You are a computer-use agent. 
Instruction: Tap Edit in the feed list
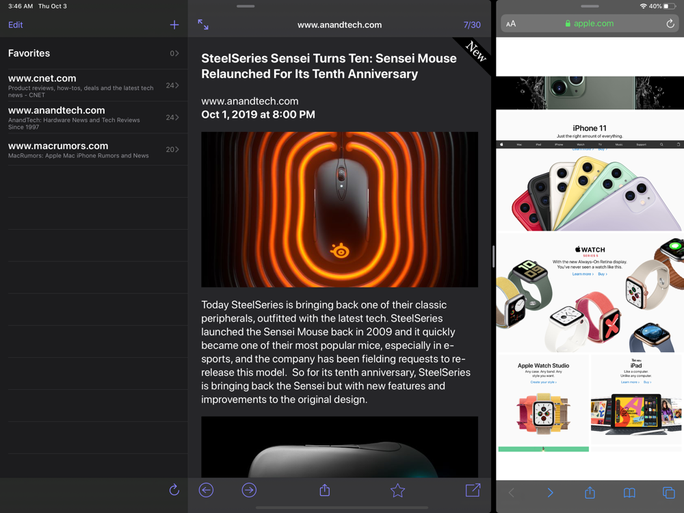point(15,25)
